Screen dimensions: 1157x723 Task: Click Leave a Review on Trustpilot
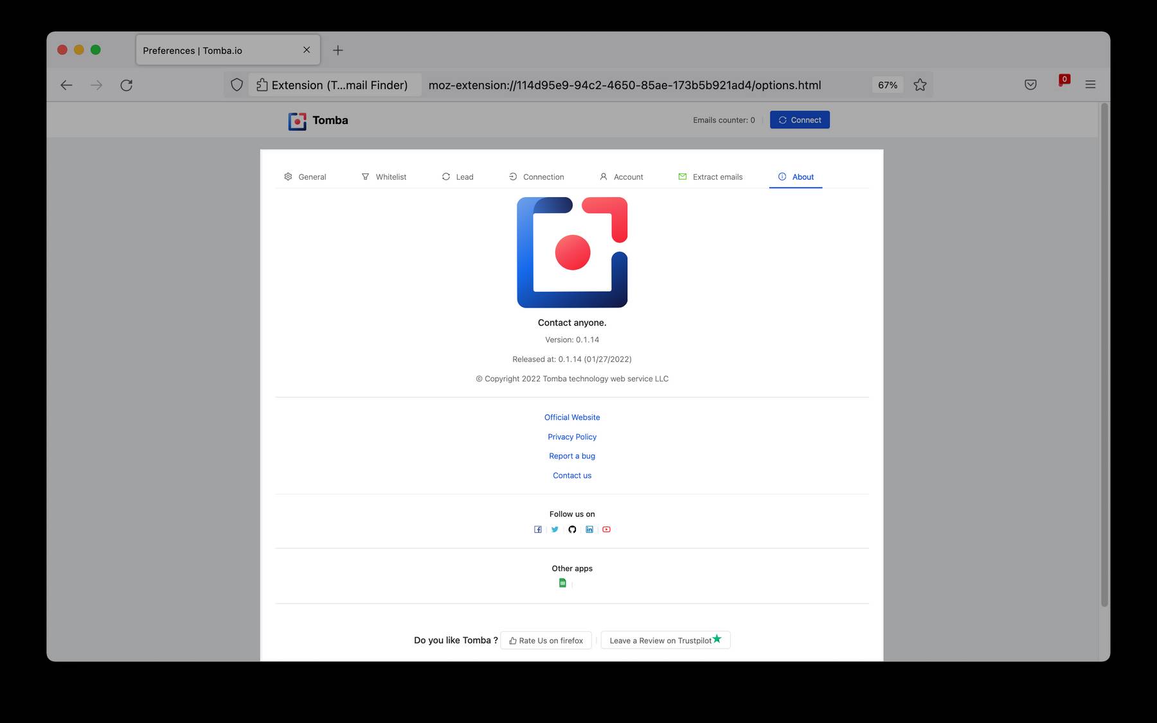tap(665, 640)
